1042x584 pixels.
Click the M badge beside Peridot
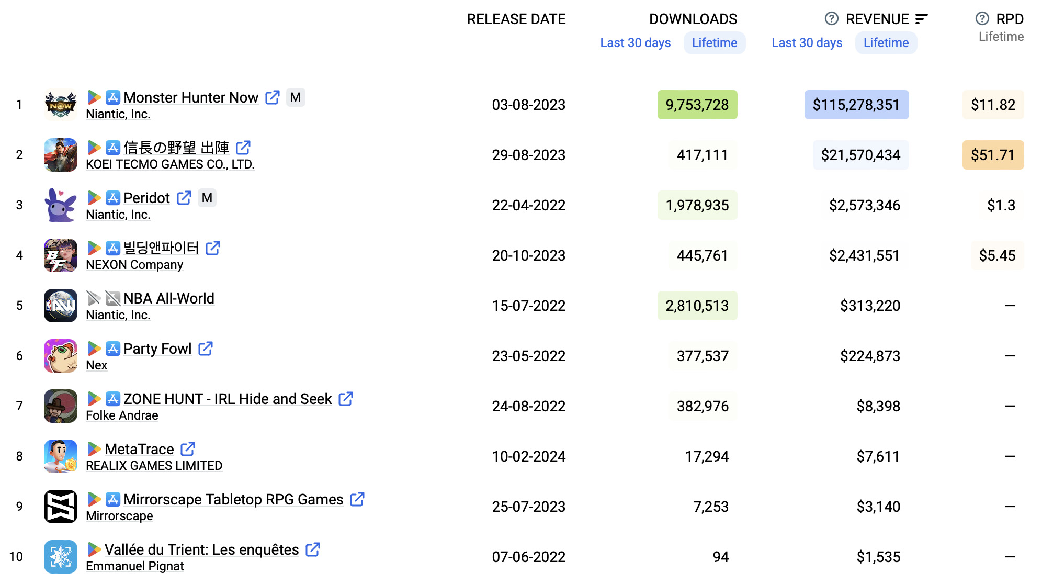pos(207,198)
